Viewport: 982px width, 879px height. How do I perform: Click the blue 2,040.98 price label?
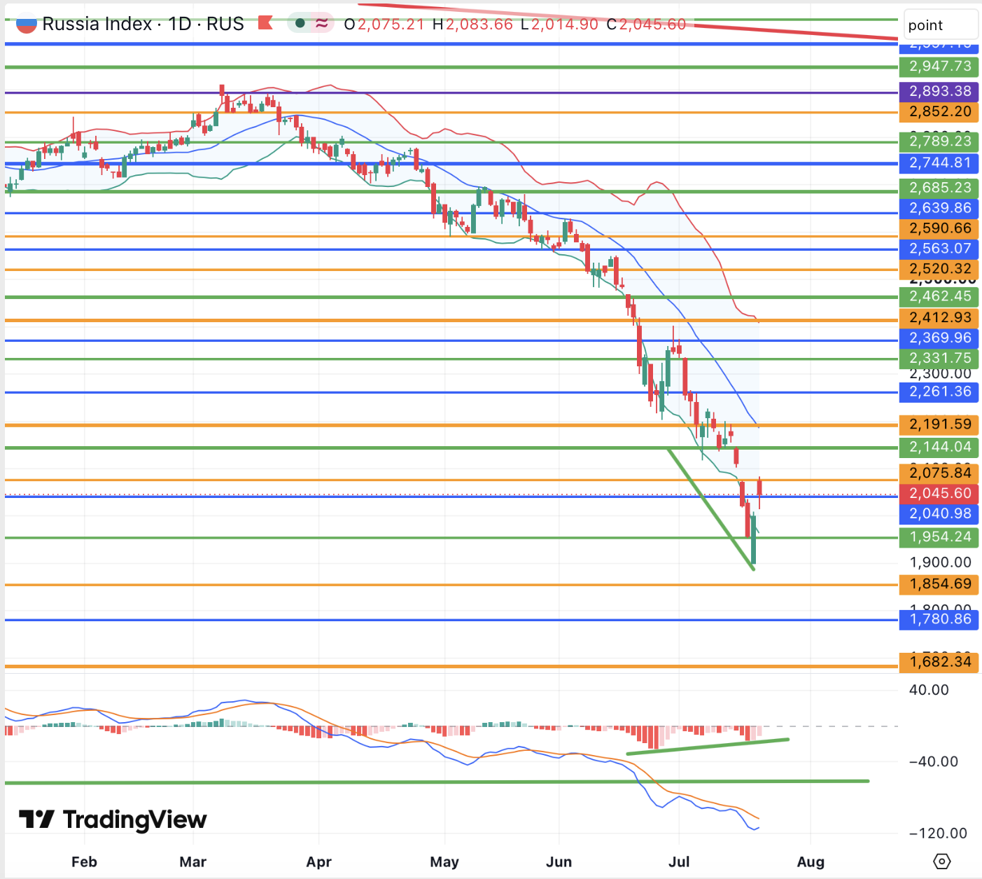(x=939, y=513)
